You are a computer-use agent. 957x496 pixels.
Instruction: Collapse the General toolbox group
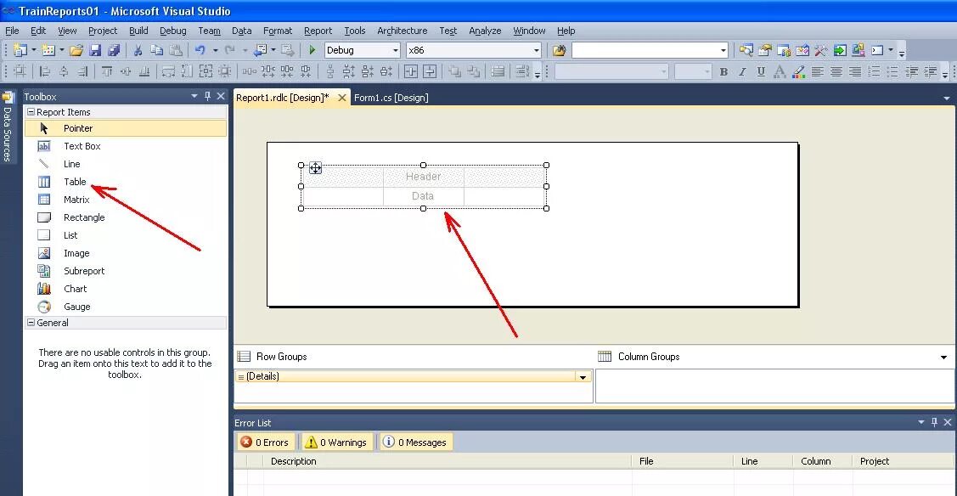[x=31, y=322]
